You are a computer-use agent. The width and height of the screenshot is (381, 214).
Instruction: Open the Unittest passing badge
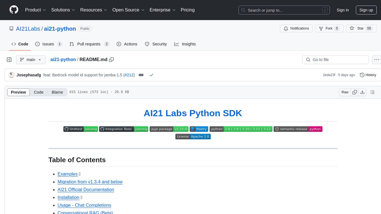tap(81, 129)
